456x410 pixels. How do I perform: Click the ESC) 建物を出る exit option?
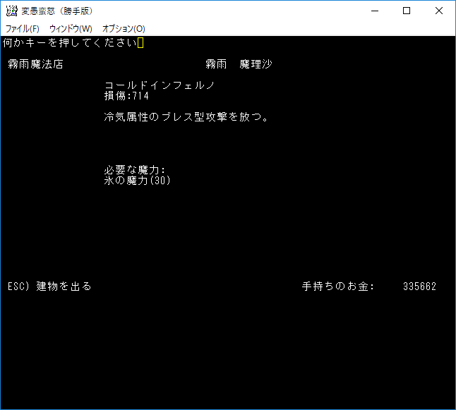pos(49,287)
